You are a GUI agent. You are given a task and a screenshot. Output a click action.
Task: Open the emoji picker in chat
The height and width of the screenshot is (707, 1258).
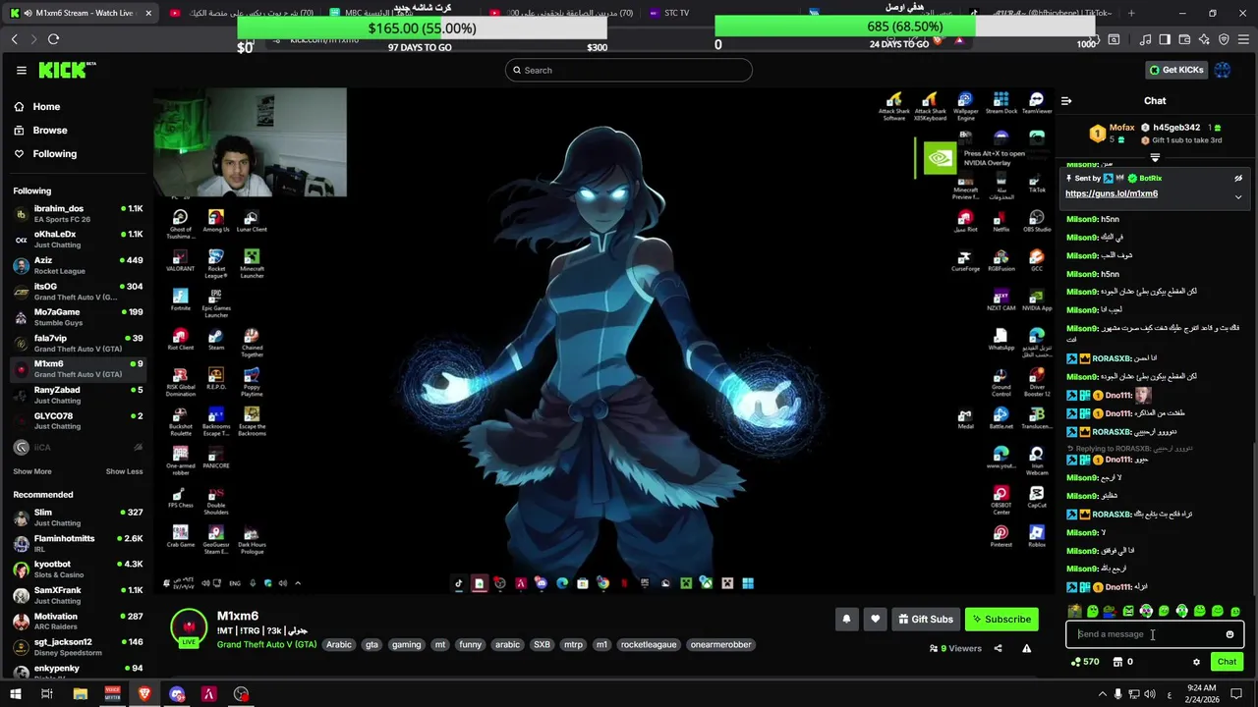(x=1229, y=634)
